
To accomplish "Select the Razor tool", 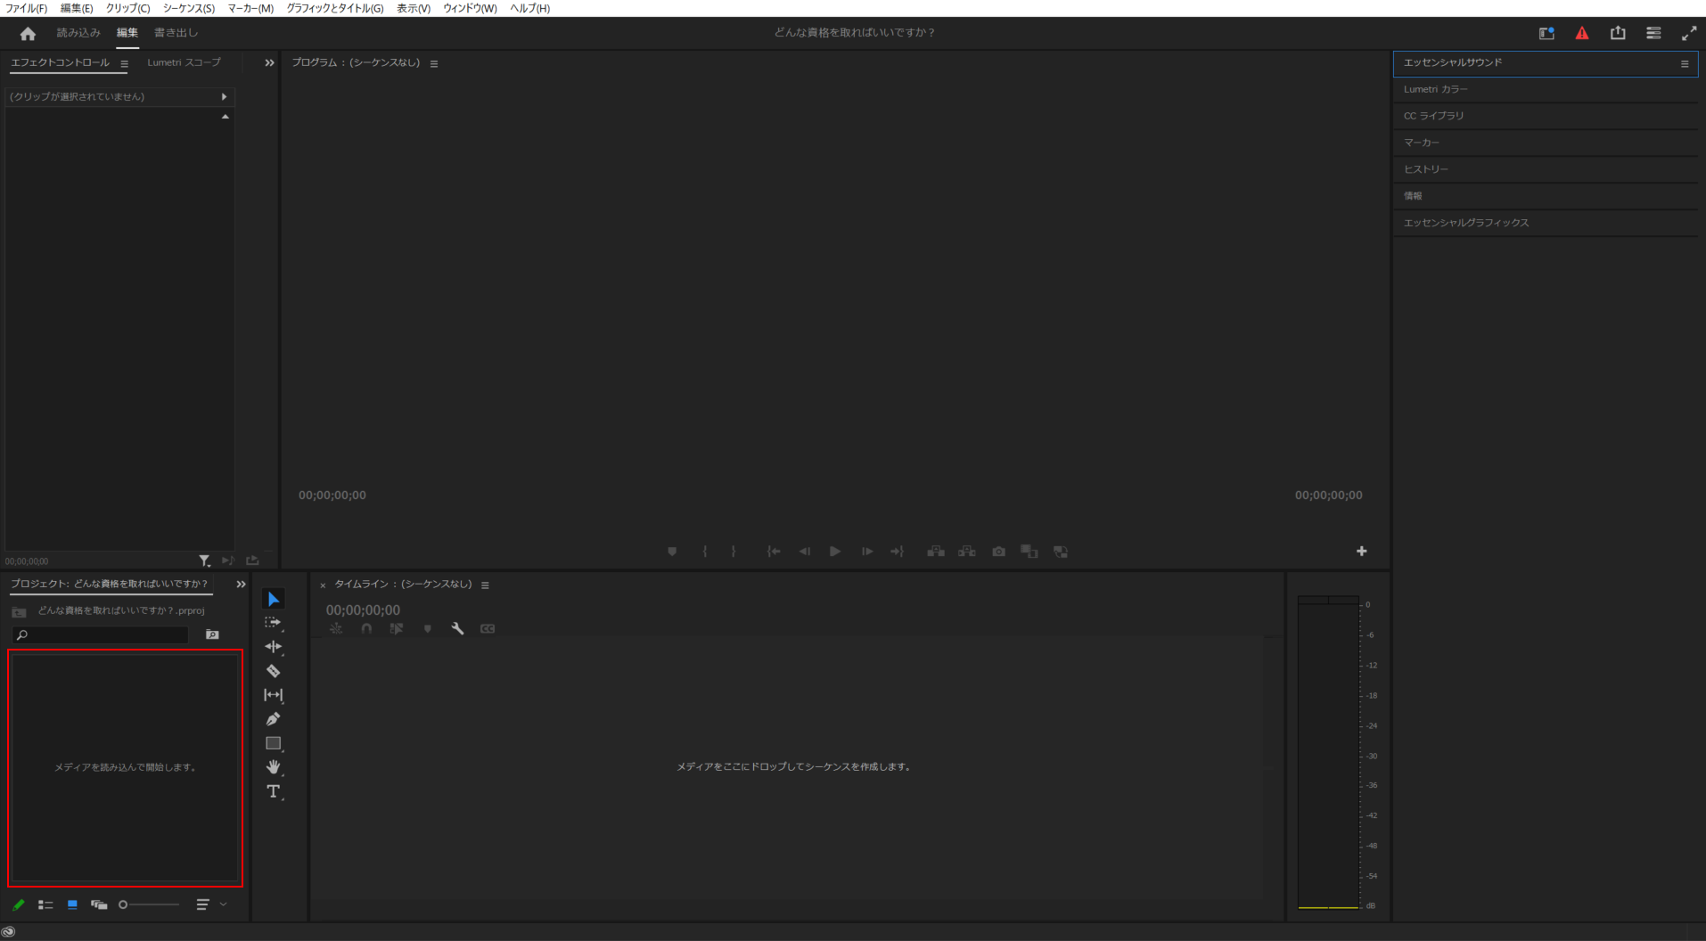I will pos(274,671).
